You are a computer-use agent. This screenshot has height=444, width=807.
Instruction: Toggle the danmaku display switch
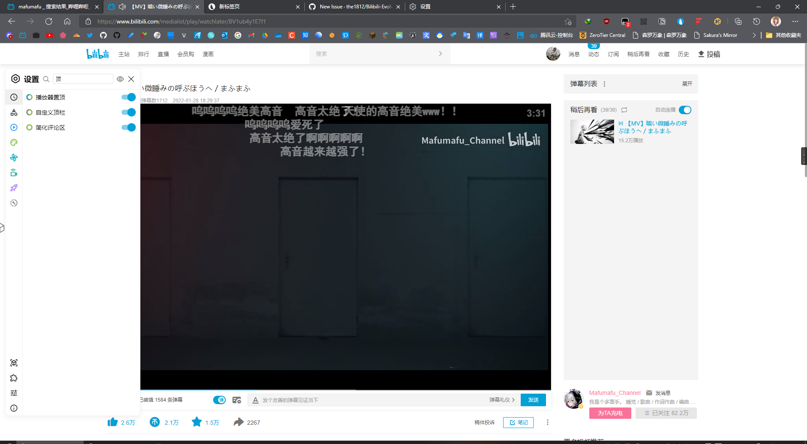coord(219,400)
